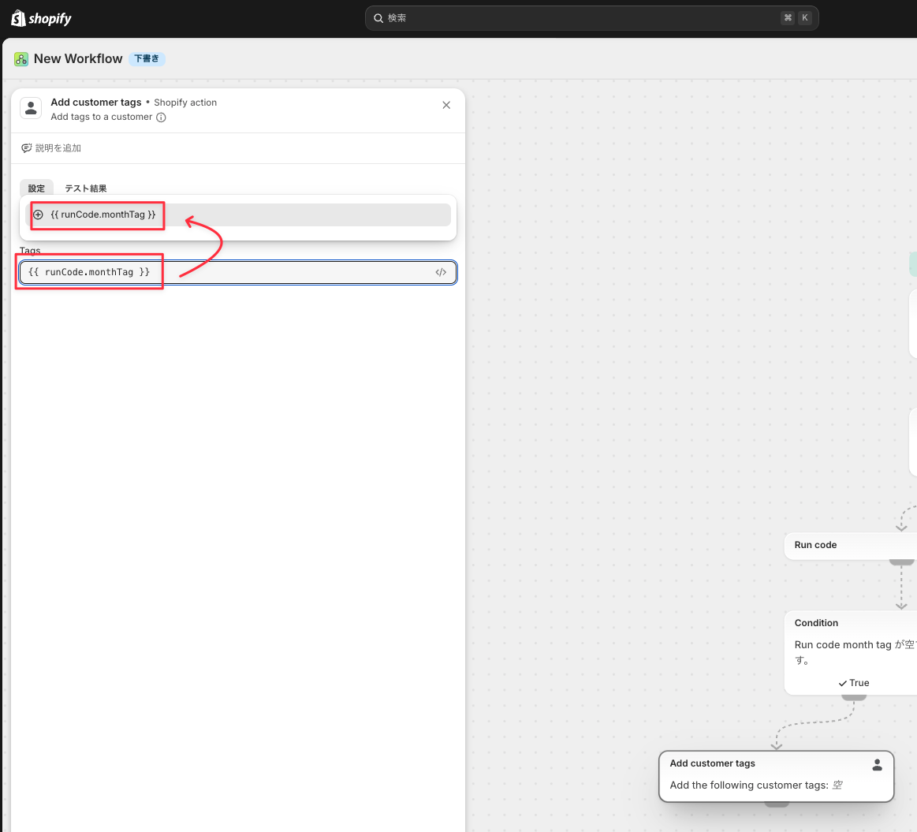Switch to the テスト結果 tab

(x=85, y=188)
